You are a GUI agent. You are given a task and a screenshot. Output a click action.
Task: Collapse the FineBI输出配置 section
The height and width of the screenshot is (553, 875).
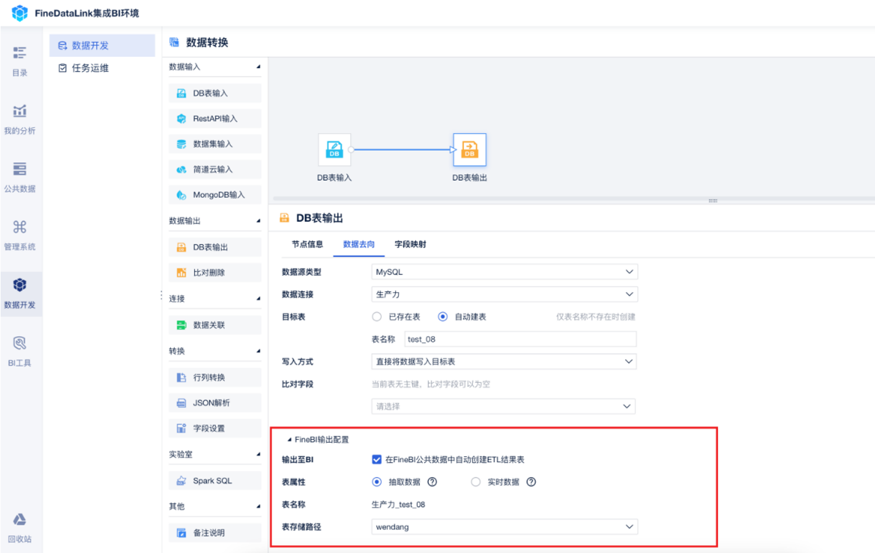pyautogui.click(x=289, y=440)
